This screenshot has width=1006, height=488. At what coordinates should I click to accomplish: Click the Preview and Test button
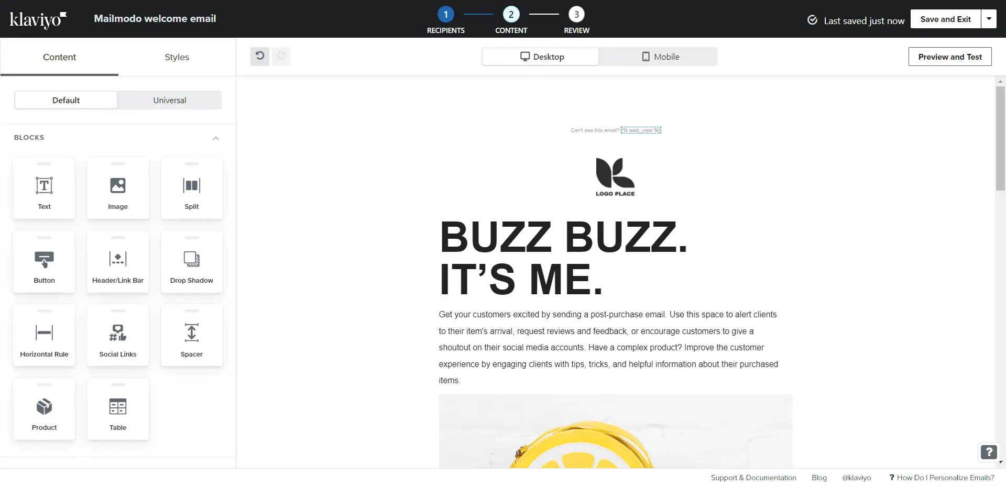(x=950, y=57)
